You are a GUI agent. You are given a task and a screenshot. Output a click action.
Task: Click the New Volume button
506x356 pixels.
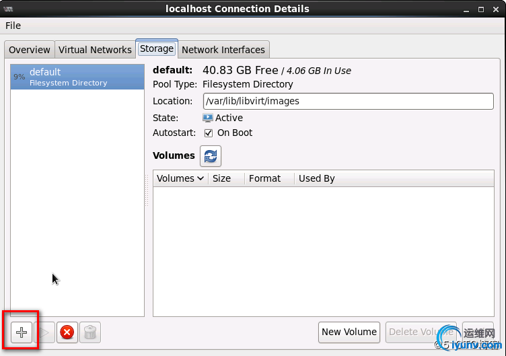point(349,332)
